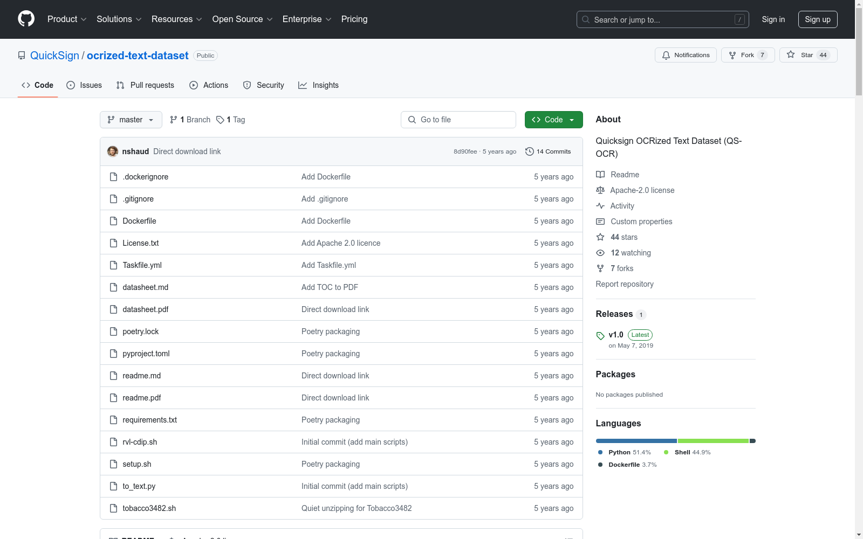Screen dimensions: 863x539
Task: Click the file icon for Dockerfile
Action: tap(113, 221)
